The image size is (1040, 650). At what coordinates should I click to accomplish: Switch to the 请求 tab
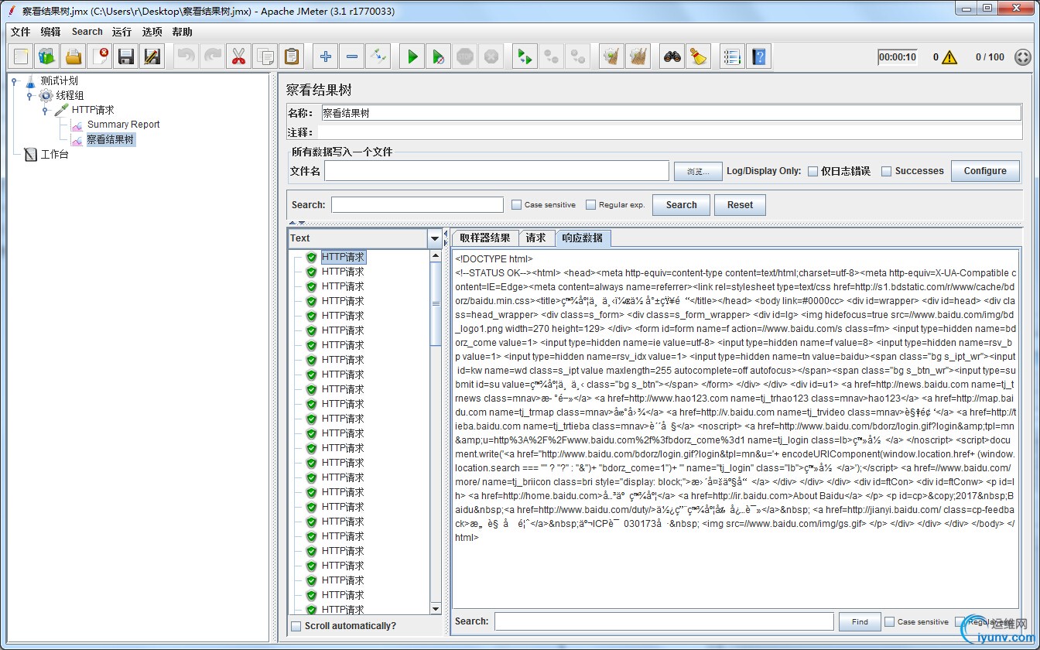click(536, 238)
